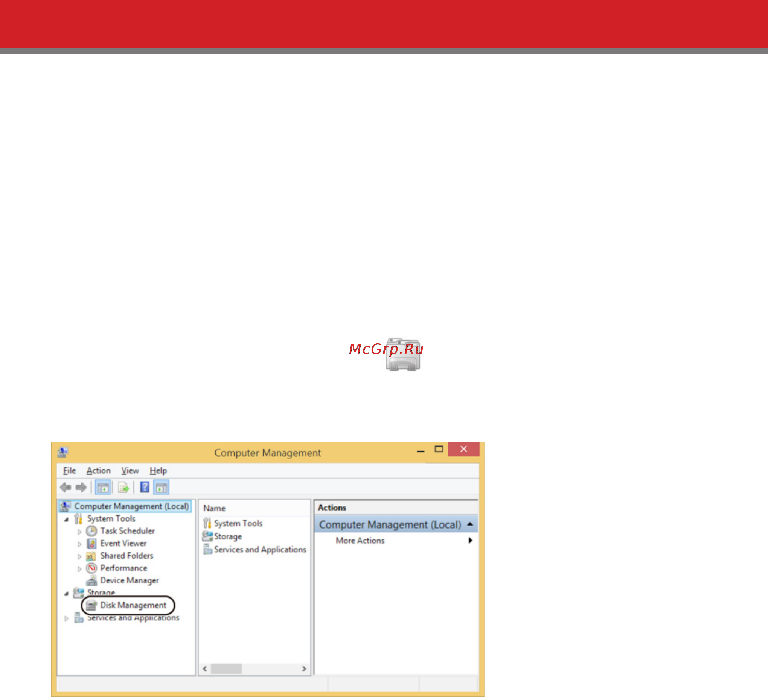Click the Shared Folders icon in tree
The width and height of the screenshot is (768, 697).
click(91, 556)
